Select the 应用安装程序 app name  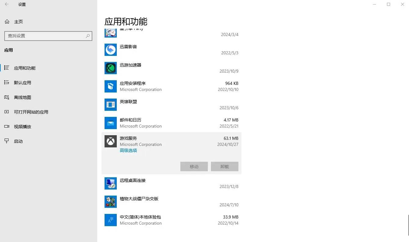pyautogui.click(x=133, y=83)
